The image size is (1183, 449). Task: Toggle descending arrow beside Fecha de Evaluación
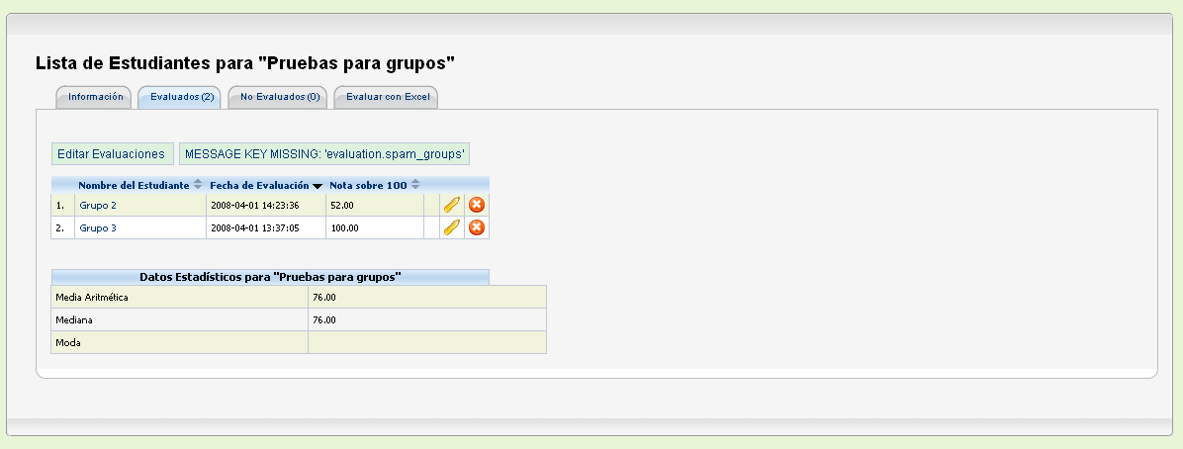tap(318, 186)
